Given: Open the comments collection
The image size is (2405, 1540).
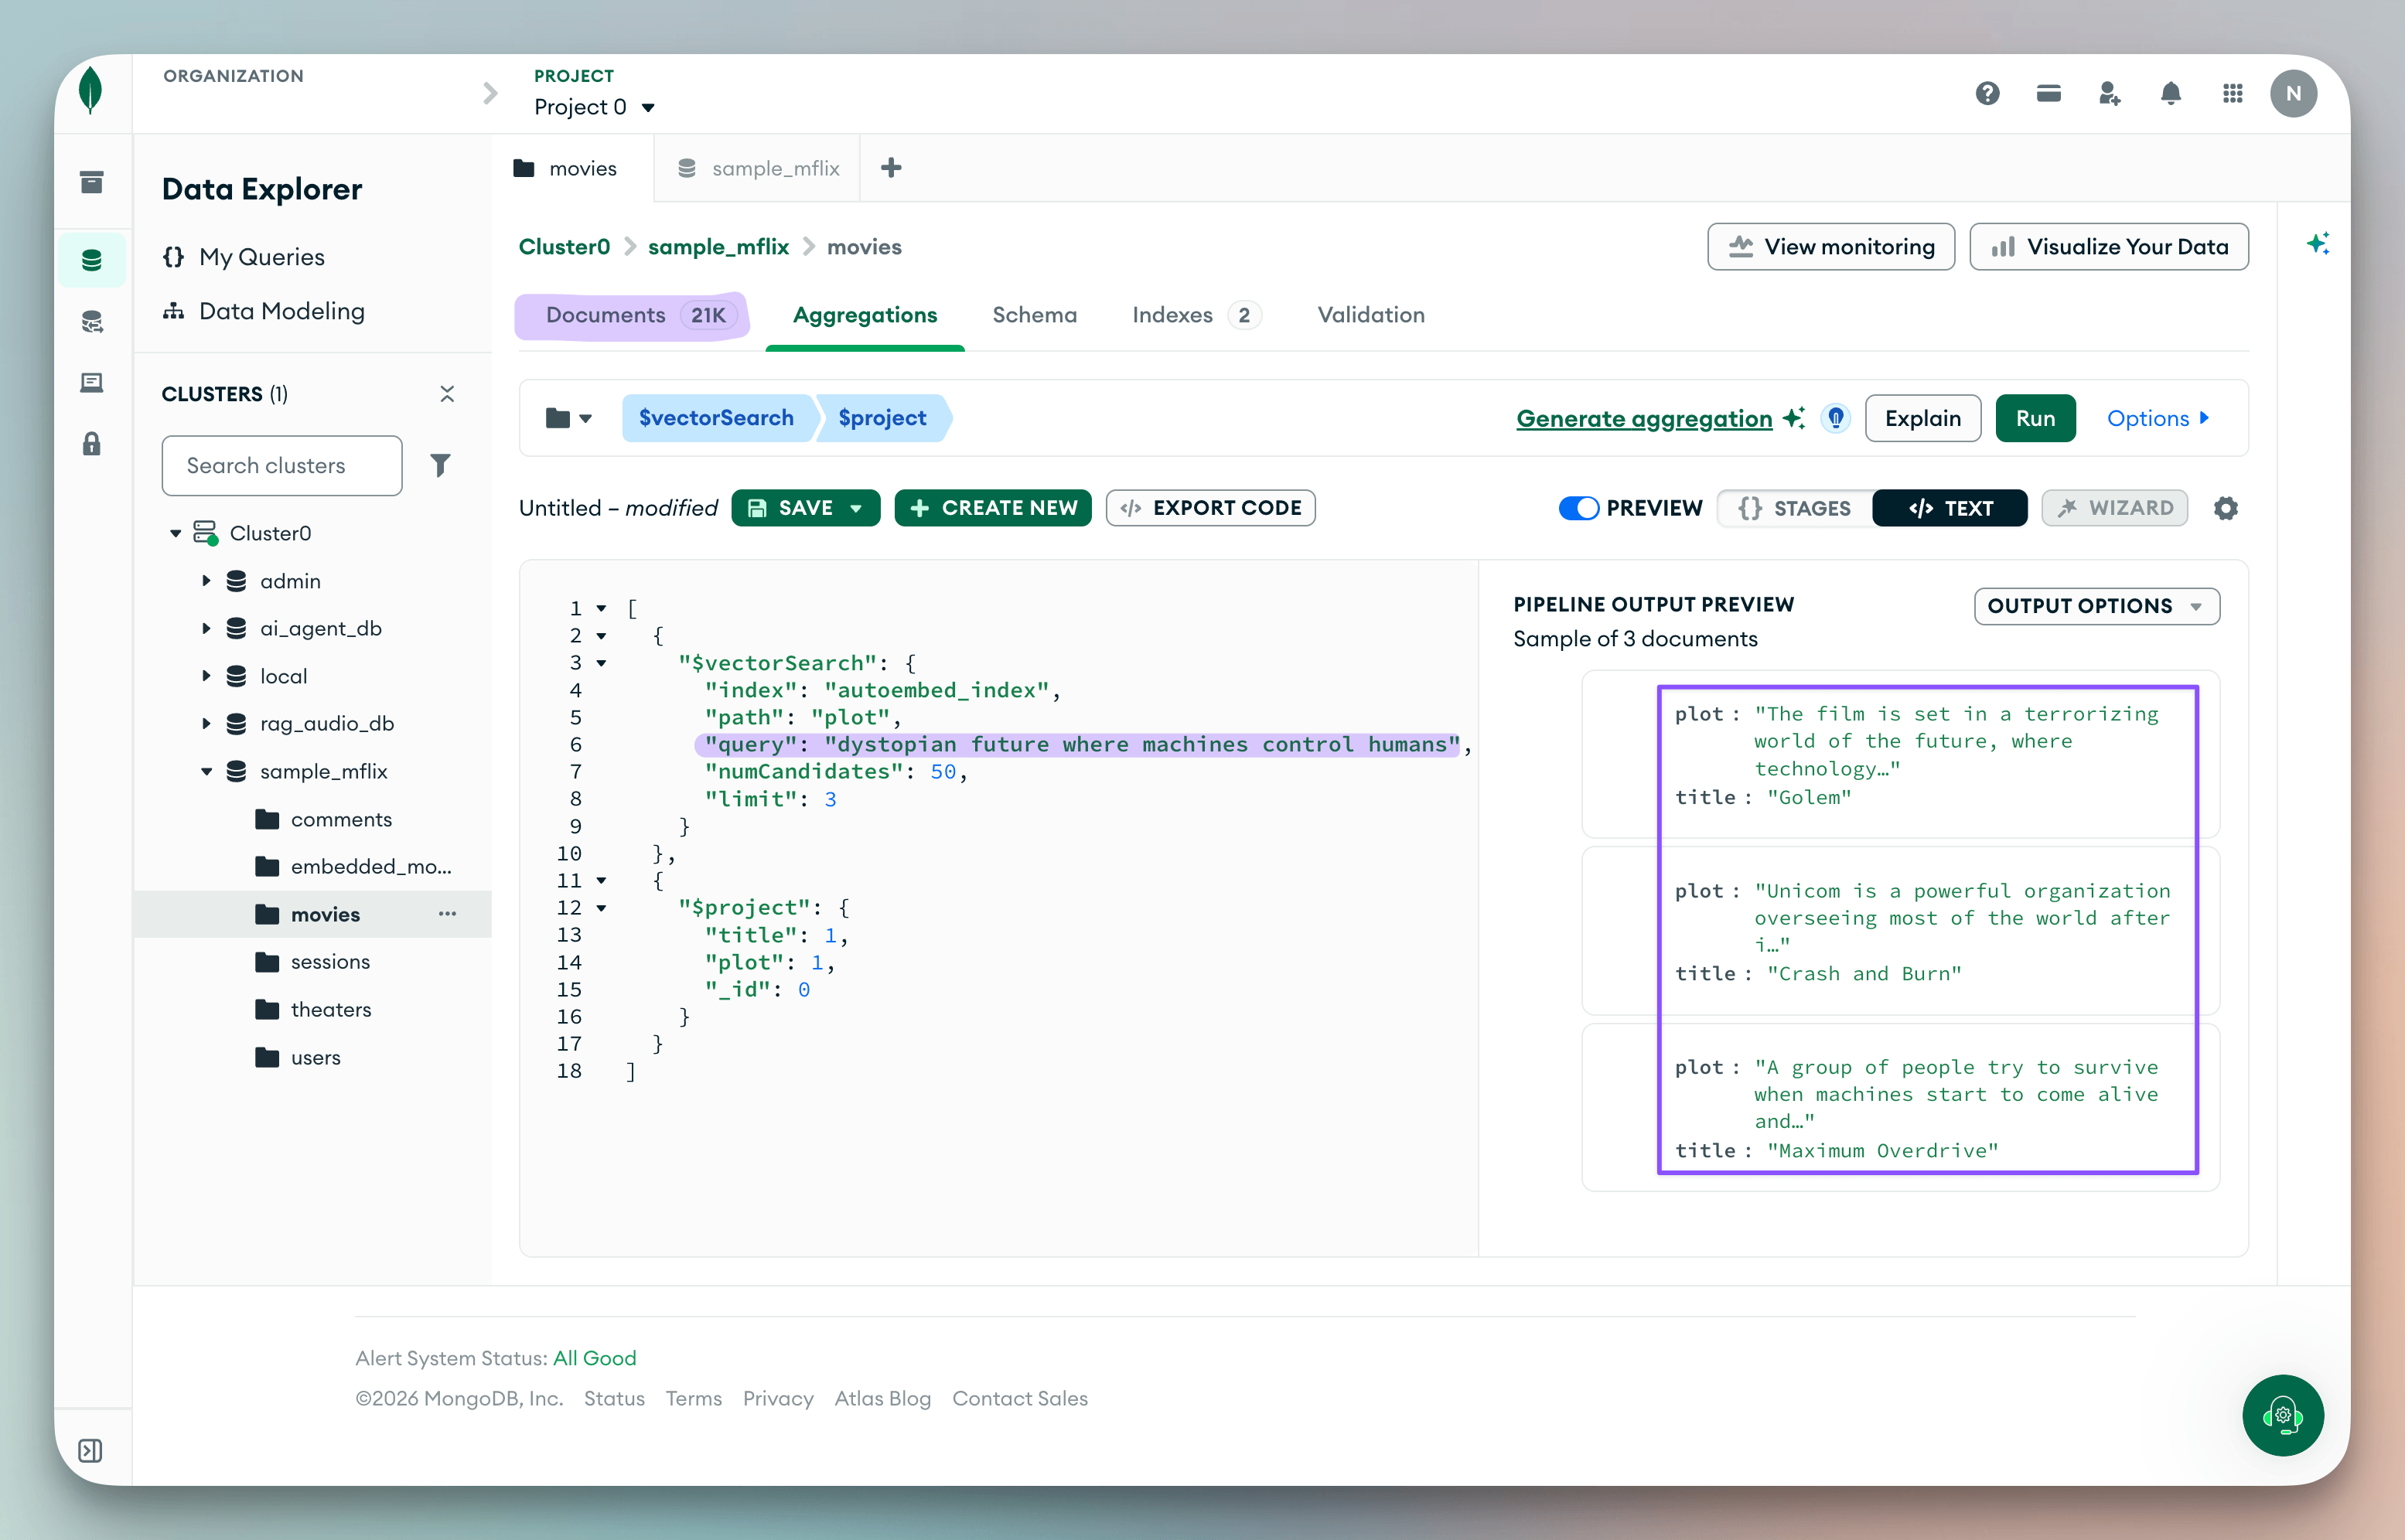Looking at the screenshot, I should point(341,819).
